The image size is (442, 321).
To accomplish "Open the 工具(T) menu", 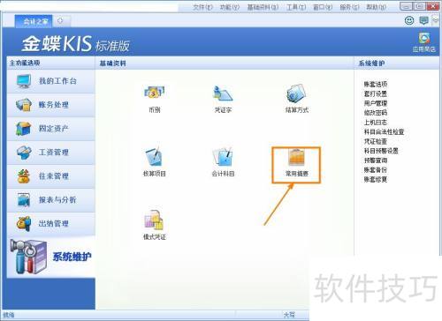I will 296,7.
